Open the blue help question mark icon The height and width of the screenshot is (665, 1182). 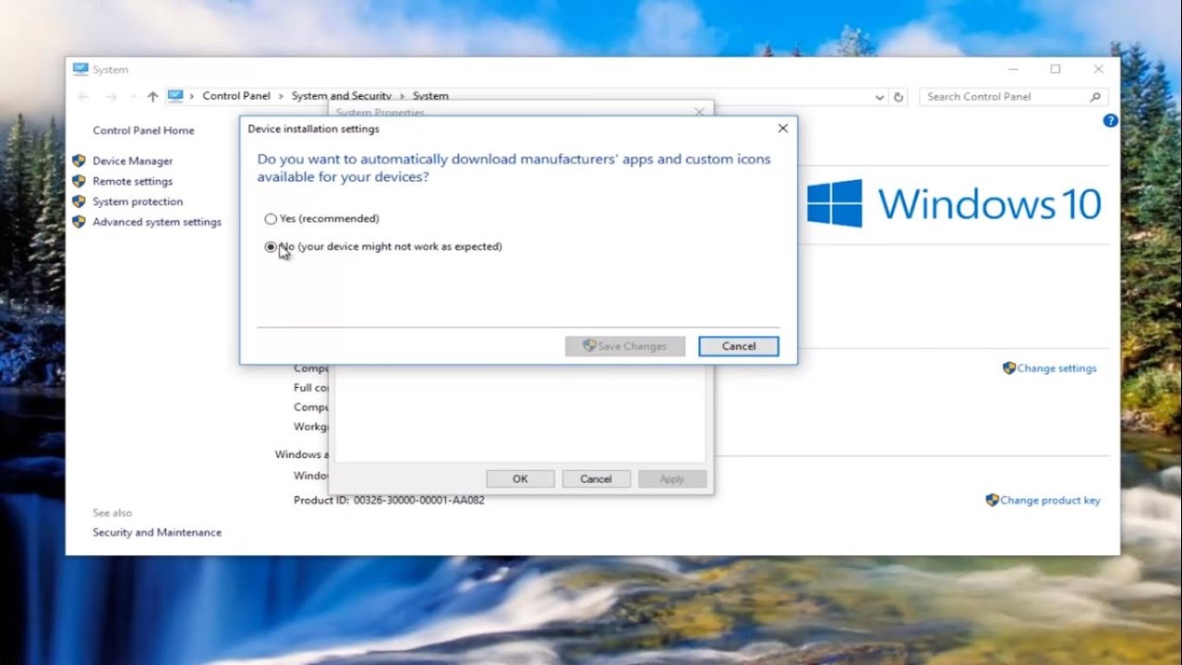pyautogui.click(x=1110, y=120)
